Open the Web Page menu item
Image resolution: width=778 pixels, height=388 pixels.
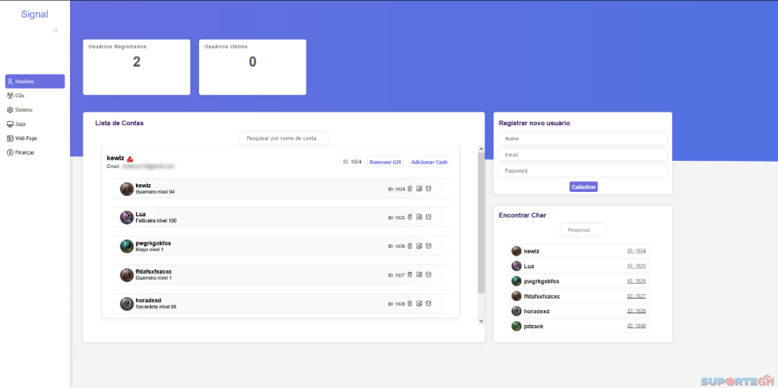26,138
